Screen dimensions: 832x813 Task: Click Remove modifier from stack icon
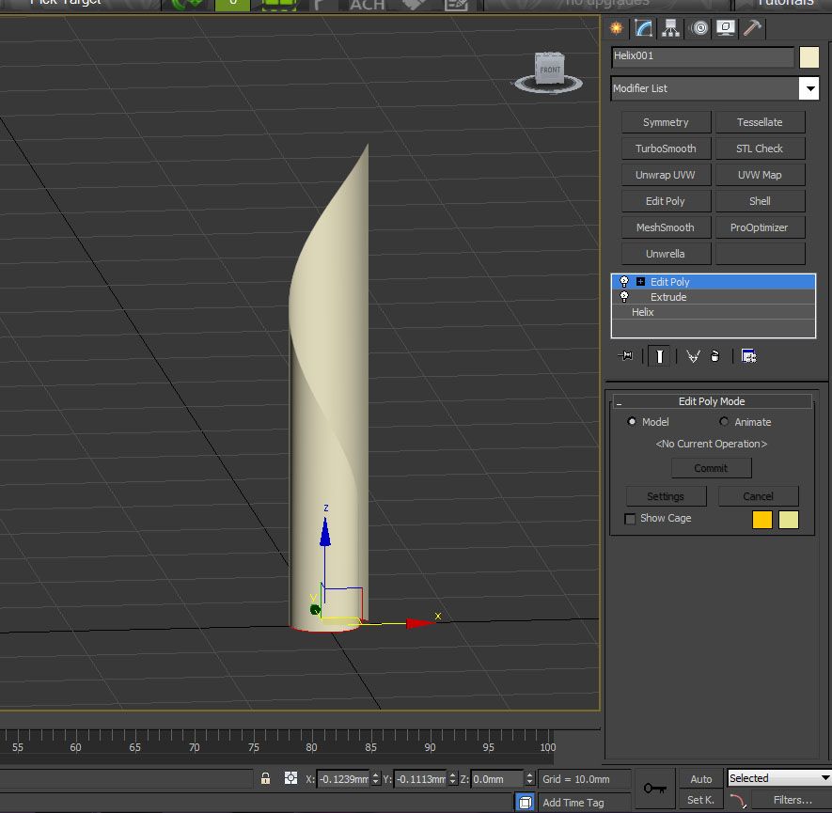pyautogui.click(x=716, y=356)
